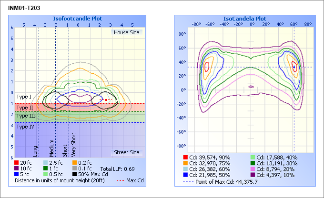Viewport: 324px width, 198px height.
Task: Click the Type II distribution band label
Action: [x=25, y=108]
